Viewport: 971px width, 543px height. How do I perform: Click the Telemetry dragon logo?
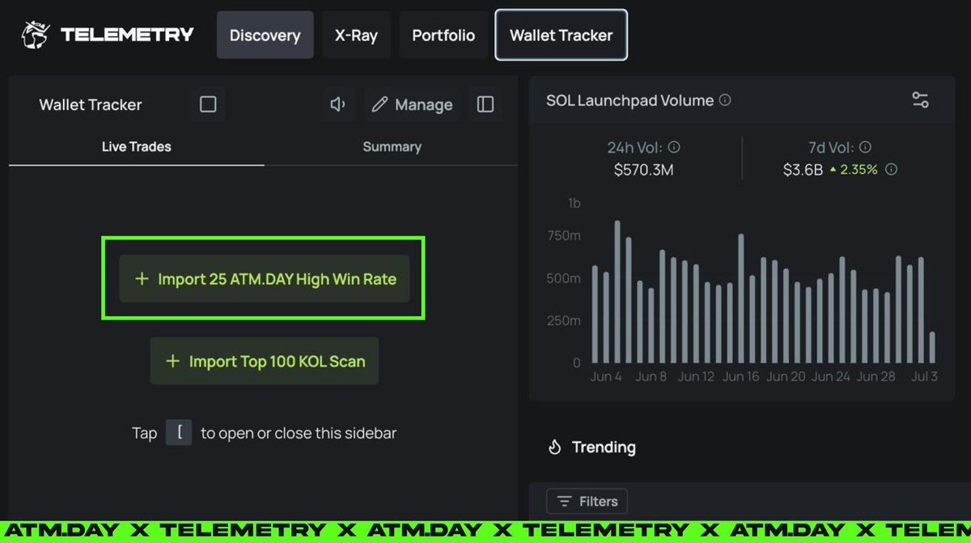click(36, 35)
